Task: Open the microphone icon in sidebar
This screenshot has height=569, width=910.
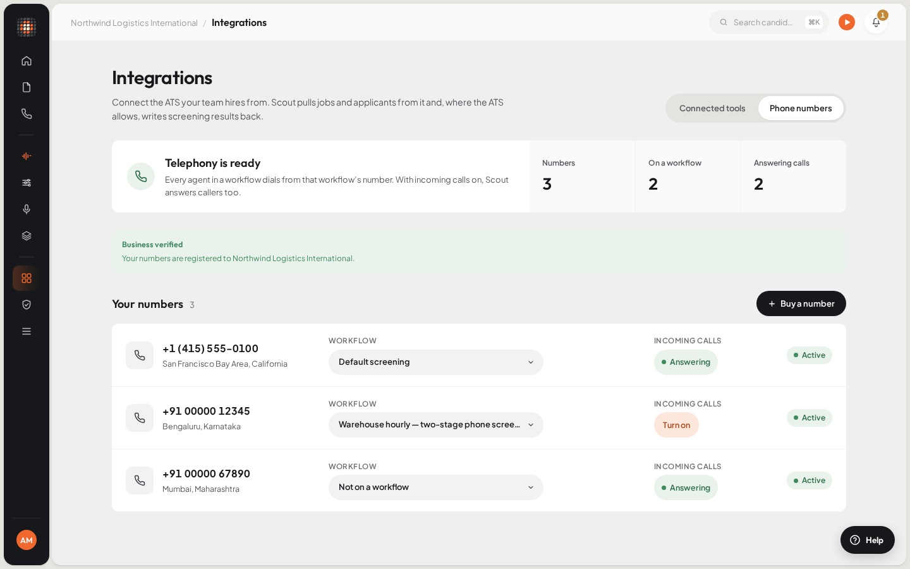Action: coord(27,209)
